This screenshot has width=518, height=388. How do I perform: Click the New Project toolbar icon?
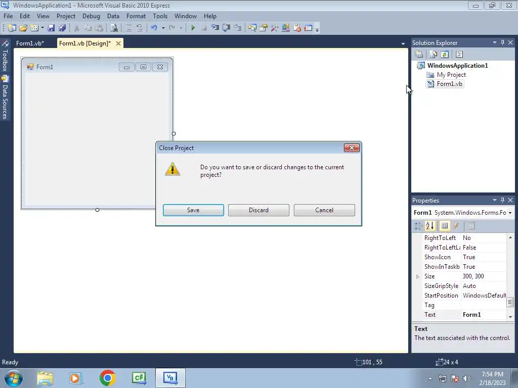coord(12,28)
